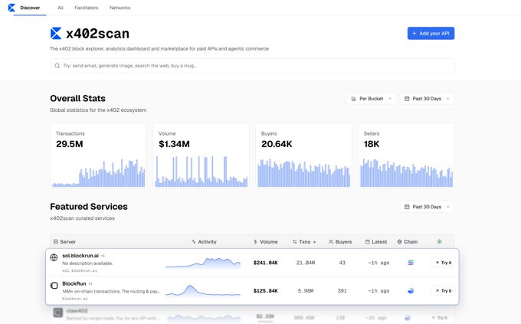Image resolution: width=521 pixels, height=324 pixels.
Task: Click the BlockRun activity sparkline
Action: (x=203, y=290)
